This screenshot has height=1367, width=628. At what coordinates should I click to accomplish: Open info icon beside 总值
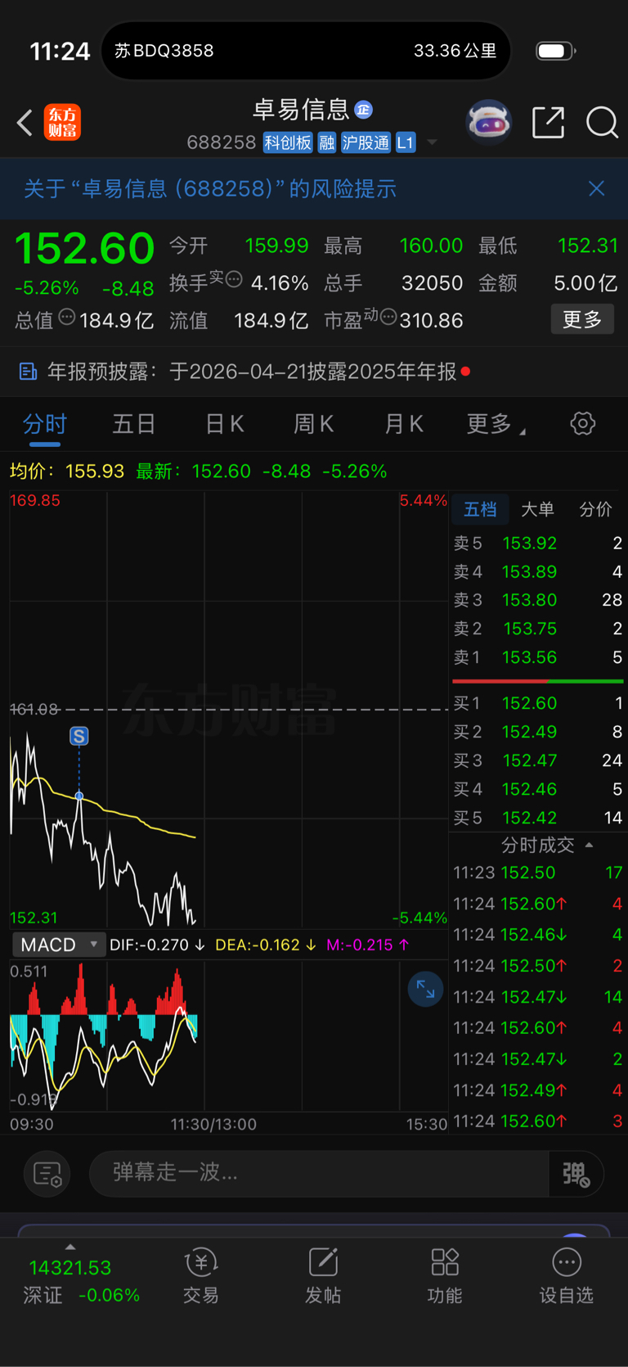(x=67, y=317)
